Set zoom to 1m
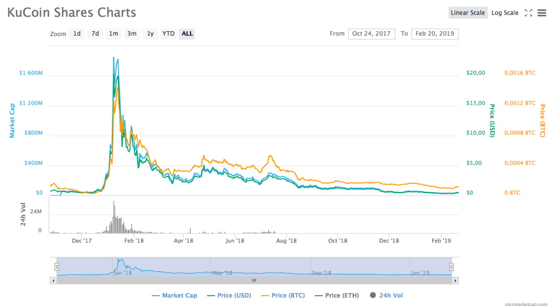The width and height of the screenshot is (553, 306). 113,34
